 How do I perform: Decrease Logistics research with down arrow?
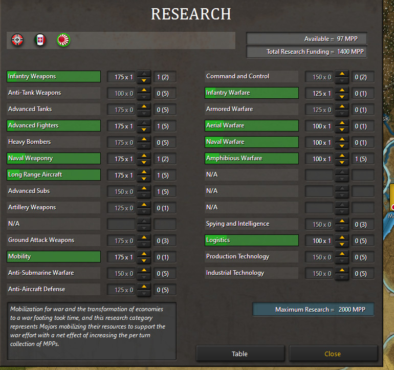coord(342,244)
